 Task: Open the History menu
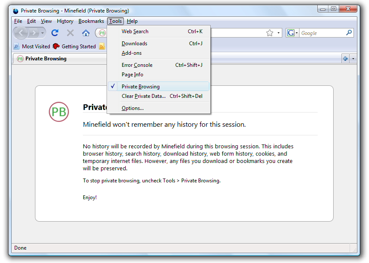(65, 21)
